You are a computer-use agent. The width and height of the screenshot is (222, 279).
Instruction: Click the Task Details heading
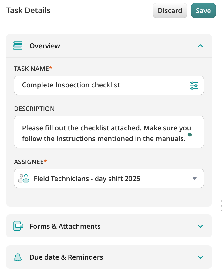pyautogui.click(x=28, y=11)
